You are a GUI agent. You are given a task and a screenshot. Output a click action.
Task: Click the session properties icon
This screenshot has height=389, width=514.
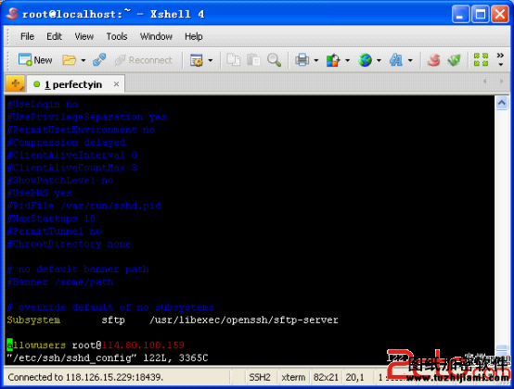pos(197,60)
